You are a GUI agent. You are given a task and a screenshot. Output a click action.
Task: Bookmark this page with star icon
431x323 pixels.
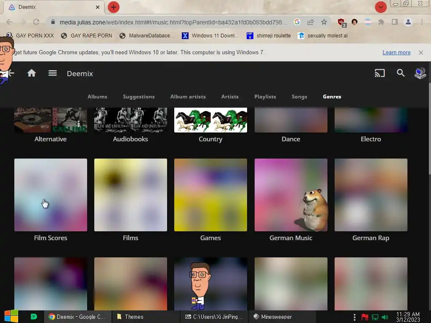(324, 22)
